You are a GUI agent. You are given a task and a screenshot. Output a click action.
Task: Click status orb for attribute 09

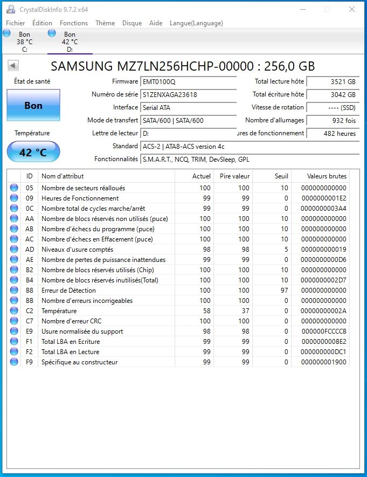(14, 198)
